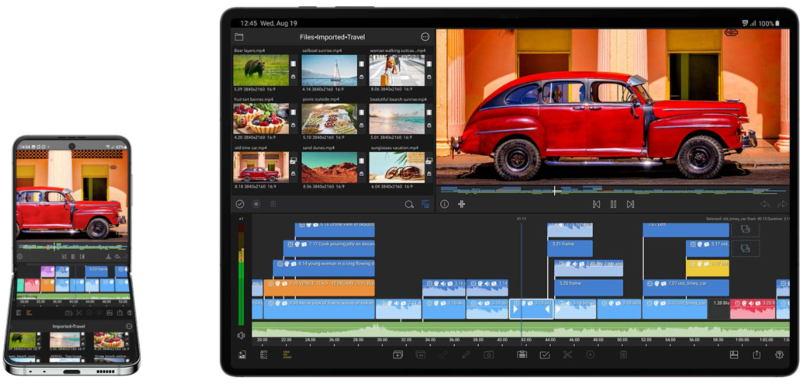Screen dimensions: 805x391
Task: Click the timeline ruler at 50.00
Action: [x=621, y=340]
